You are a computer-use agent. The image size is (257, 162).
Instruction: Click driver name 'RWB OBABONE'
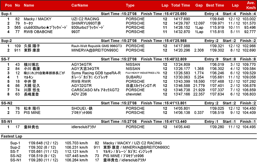38,32
